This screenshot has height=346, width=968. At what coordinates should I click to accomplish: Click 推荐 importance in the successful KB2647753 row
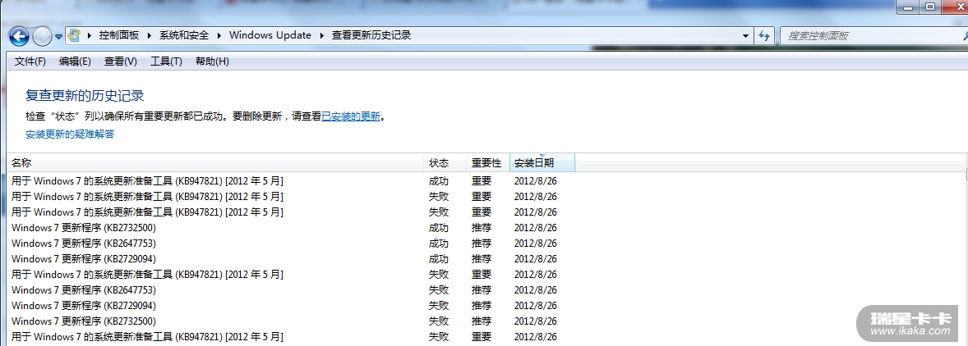click(482, 244)
